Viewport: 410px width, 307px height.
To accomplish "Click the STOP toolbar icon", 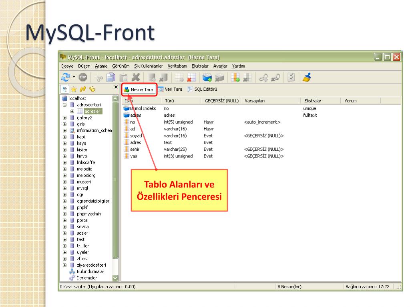I will 83,77.
